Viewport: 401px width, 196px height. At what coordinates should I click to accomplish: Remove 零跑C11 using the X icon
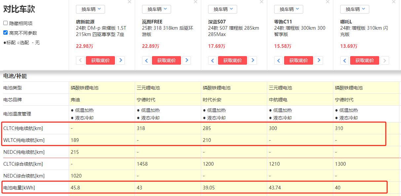click(x=328, y=2)
